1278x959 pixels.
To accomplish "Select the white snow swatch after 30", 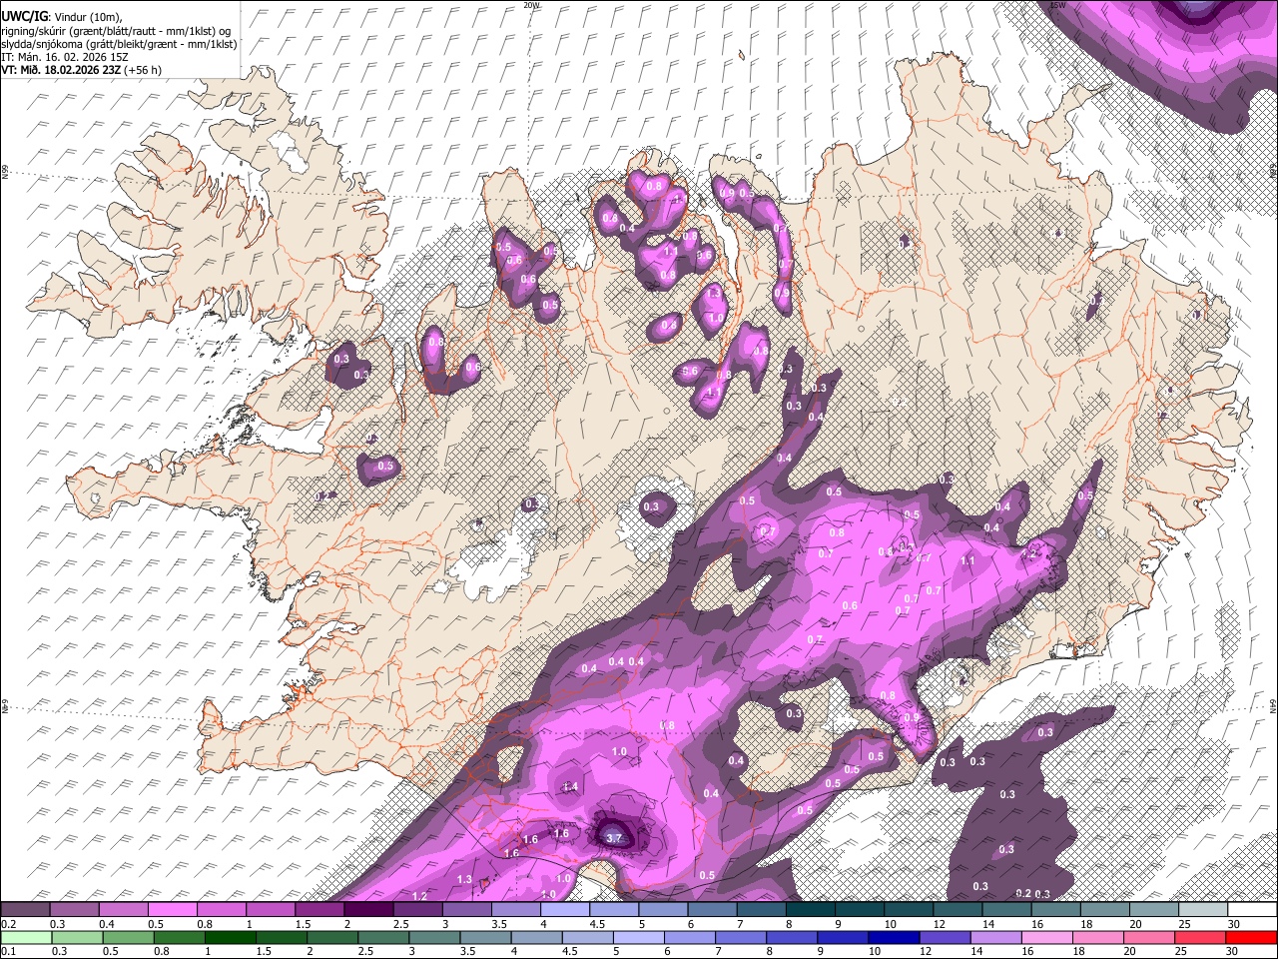I will 1252,909.
